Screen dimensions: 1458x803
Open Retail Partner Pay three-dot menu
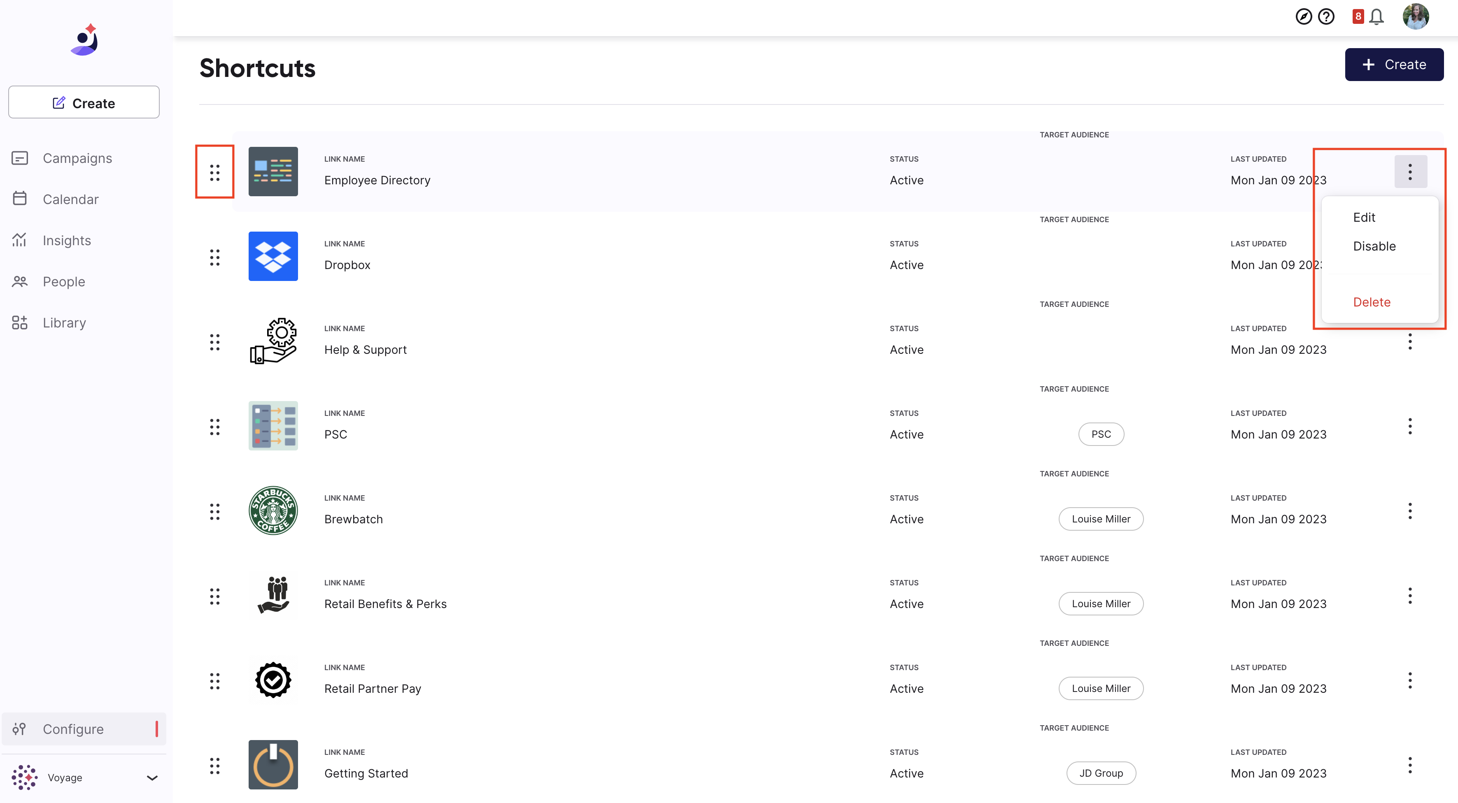click(x=1410, y=680)
